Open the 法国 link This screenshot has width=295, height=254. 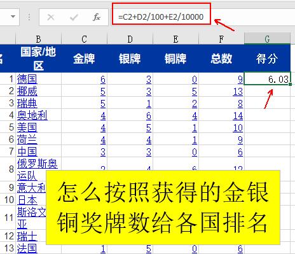click(x=27, y=248)
